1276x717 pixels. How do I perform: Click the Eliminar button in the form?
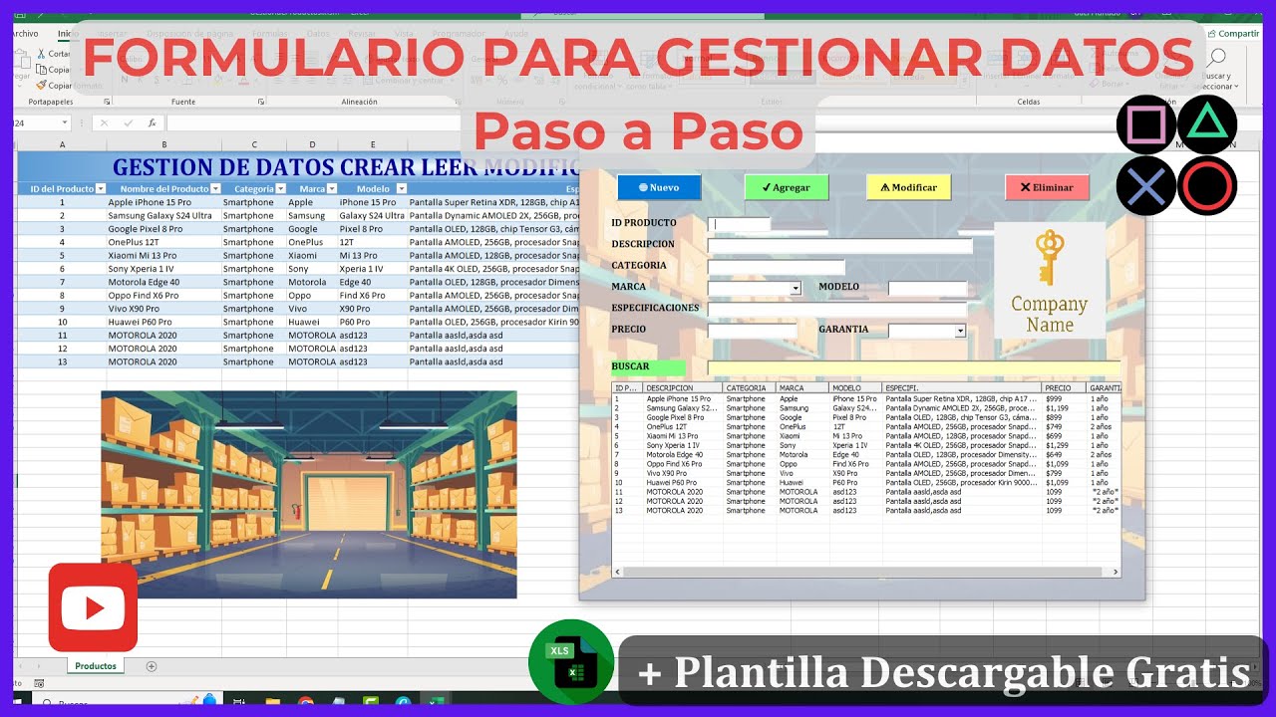(x=1047, y=187)
